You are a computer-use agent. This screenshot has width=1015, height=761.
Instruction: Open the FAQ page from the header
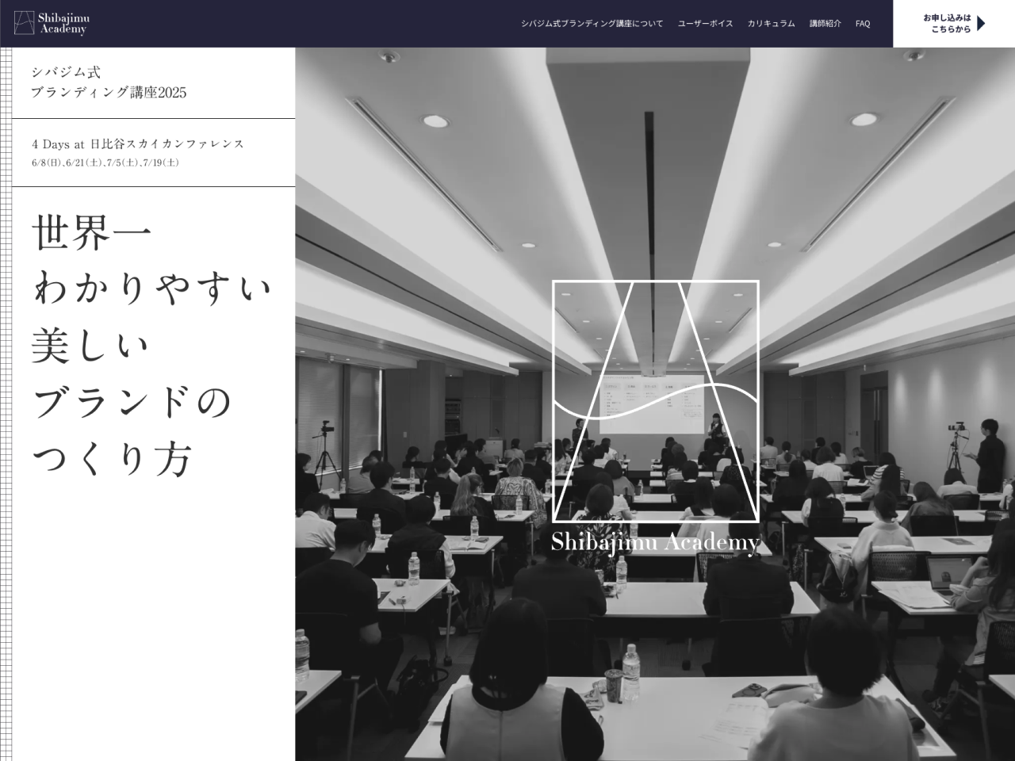861,24
